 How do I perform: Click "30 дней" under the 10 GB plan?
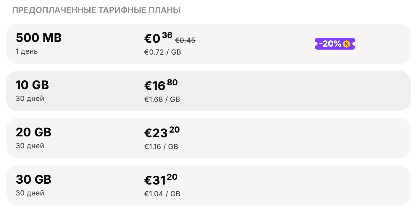[30, 99]
